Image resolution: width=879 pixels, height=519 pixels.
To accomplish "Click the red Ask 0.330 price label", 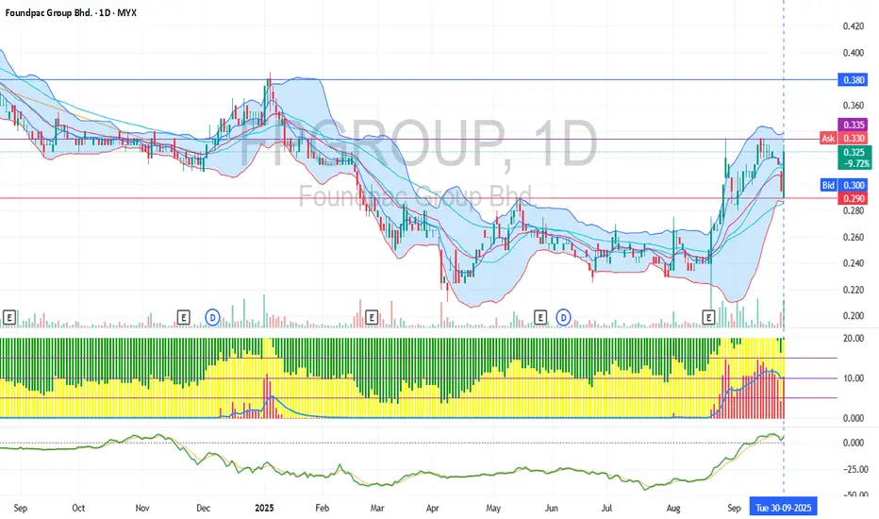I will [x=844, y=138].
